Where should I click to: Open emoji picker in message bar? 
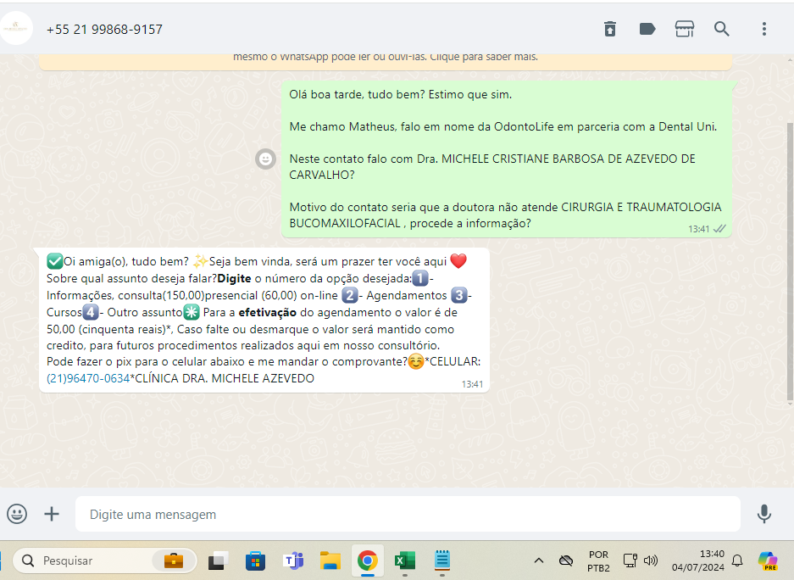click(x=17, y=514)
